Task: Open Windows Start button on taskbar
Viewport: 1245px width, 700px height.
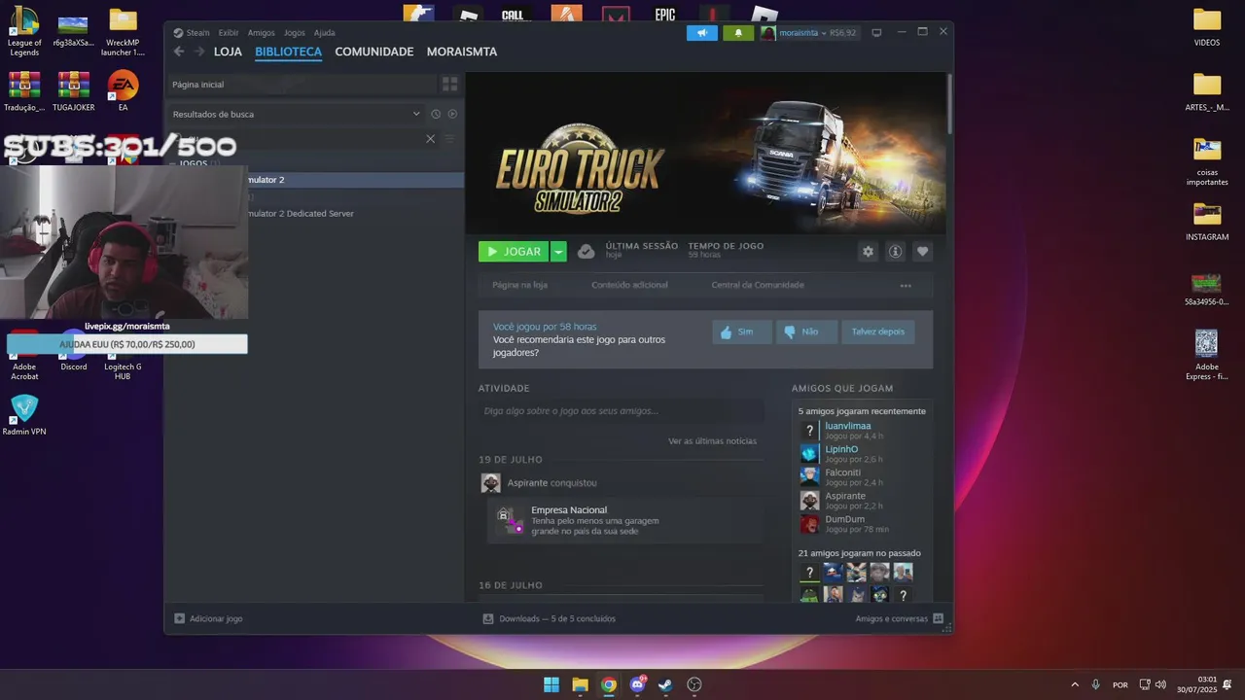Action: [551, 684]
